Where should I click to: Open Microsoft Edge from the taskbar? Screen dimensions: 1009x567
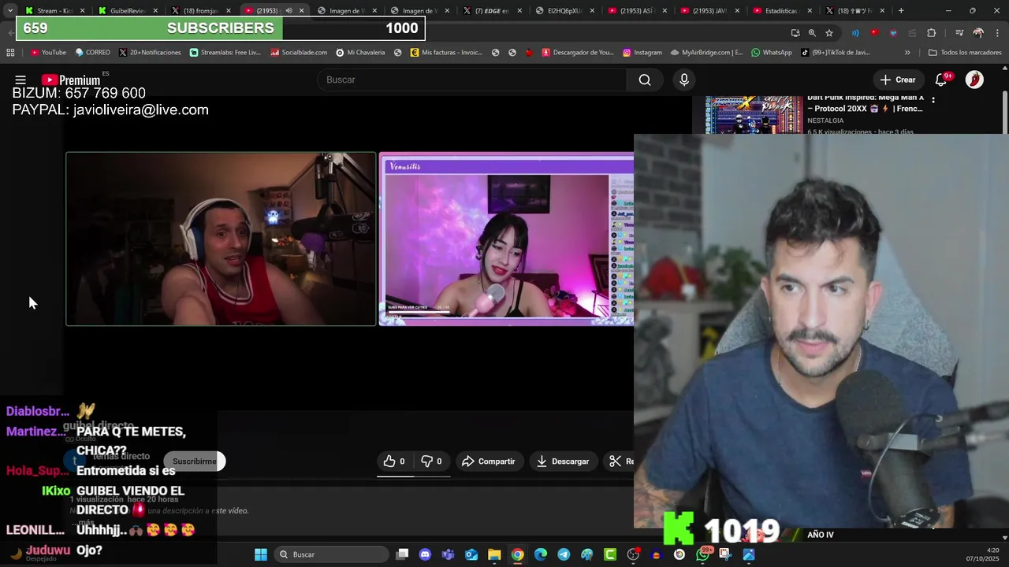click(541, 554)
